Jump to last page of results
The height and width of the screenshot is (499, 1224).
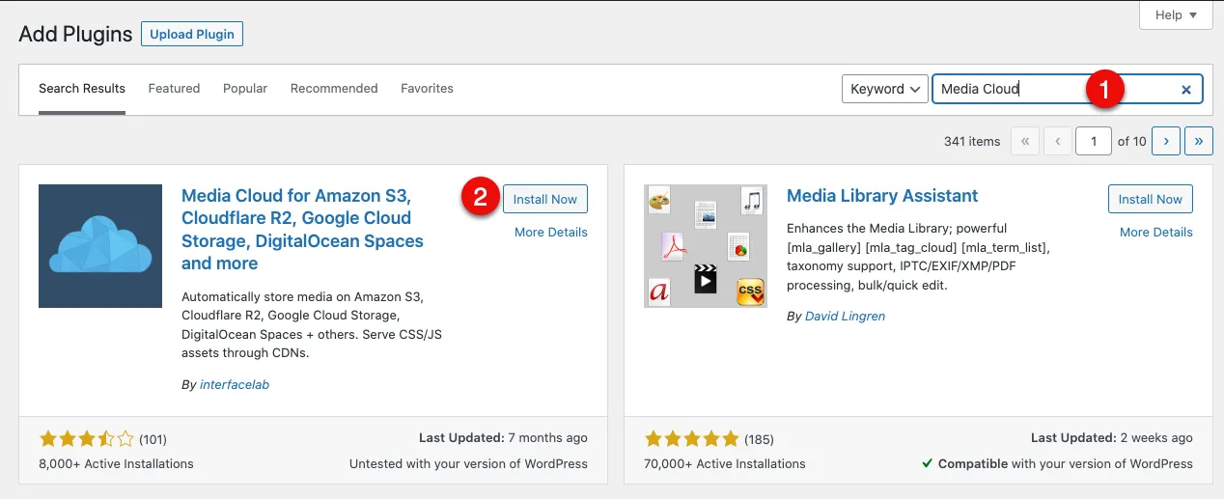point(1199,141)
